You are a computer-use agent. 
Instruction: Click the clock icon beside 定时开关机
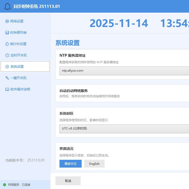(7, 55)
